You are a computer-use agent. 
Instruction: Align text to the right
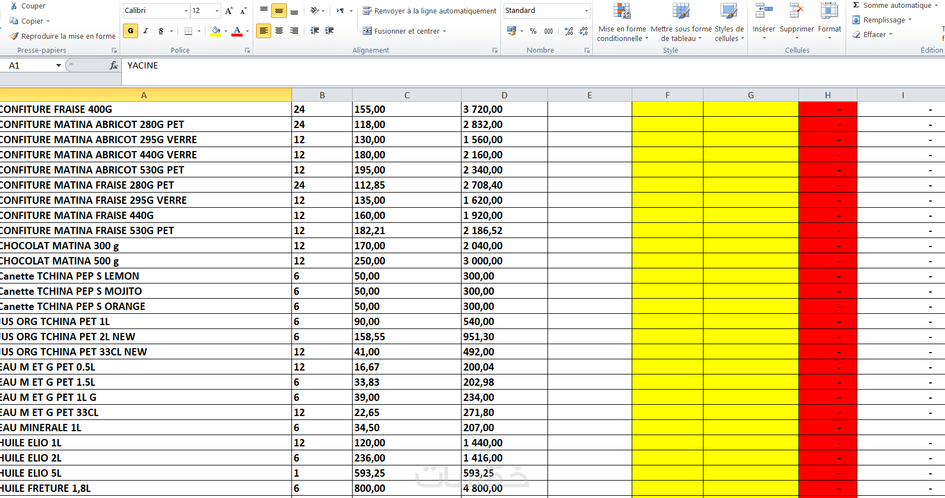294,31
